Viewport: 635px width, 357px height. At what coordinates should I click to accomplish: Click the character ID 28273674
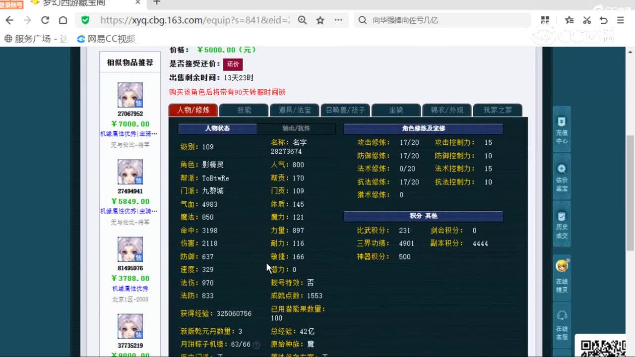coord(286,151)
